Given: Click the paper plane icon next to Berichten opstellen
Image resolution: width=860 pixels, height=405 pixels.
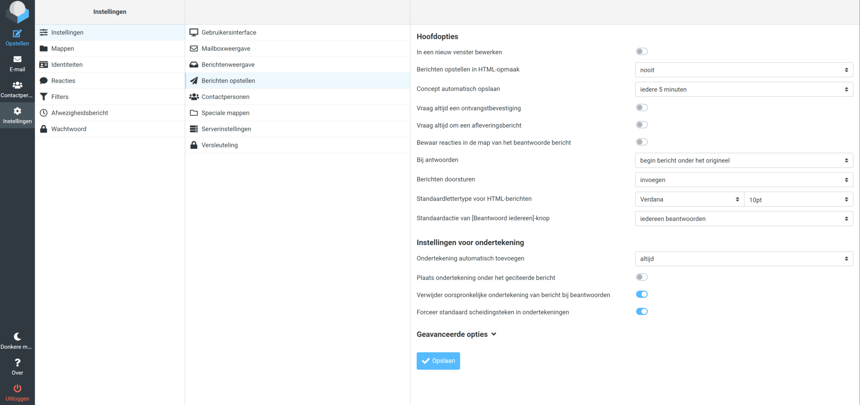Looking at the screenshot, I should click(193, 80).
